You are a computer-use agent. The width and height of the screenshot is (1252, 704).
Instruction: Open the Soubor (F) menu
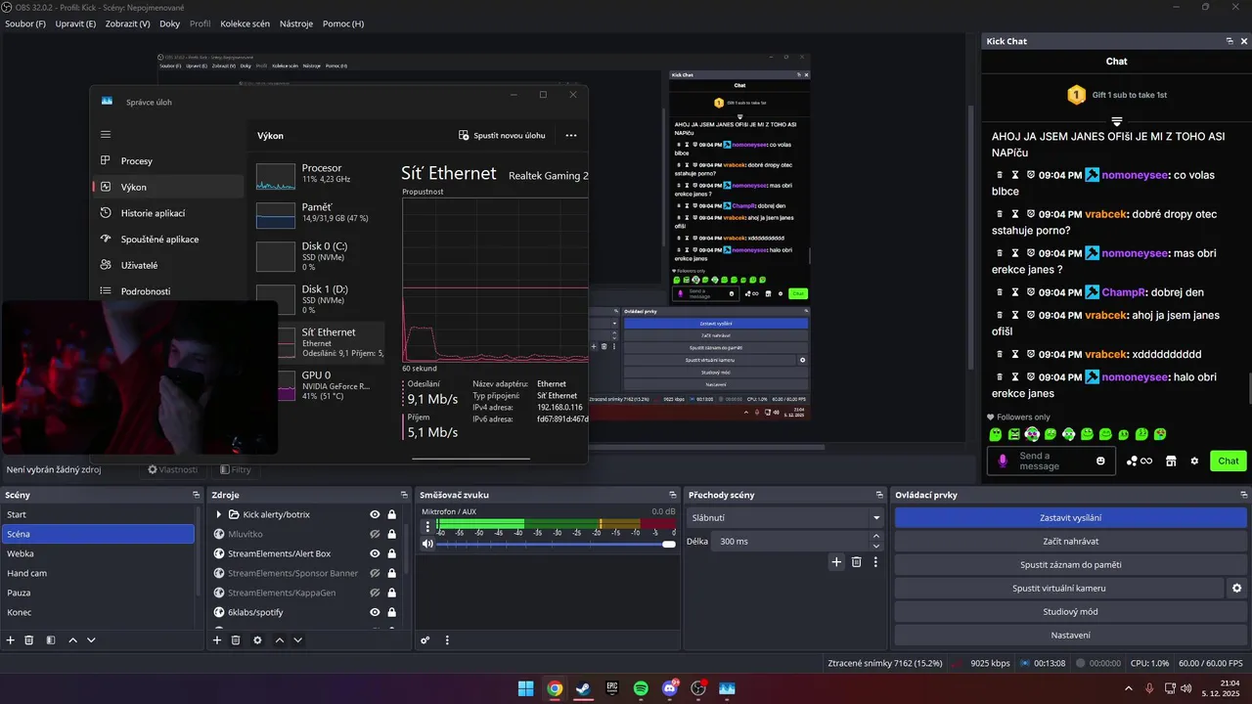[25, 23]
